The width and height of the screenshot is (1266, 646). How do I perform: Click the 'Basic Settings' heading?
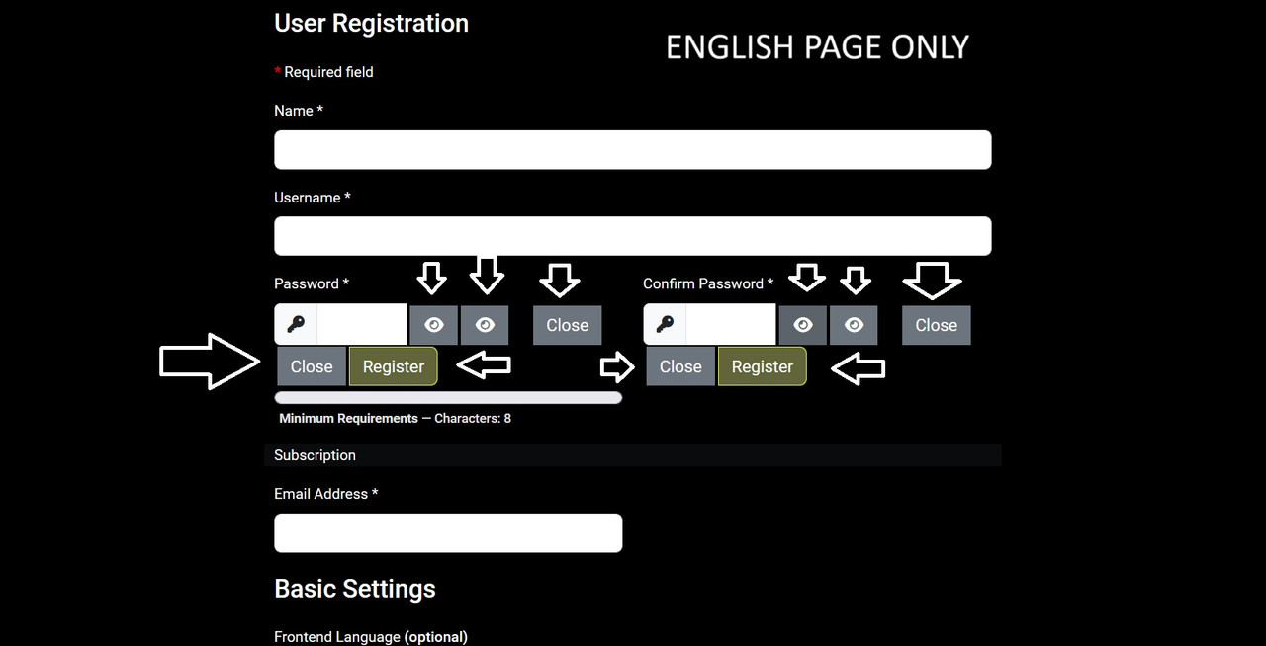[x=355, y=589]
